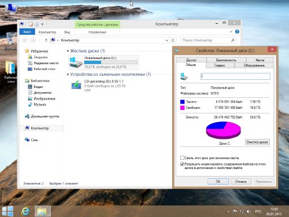Screen dimensions: 289x217
Task: Expand the ribbon with the chevron
Action: pyautogui.click(x=231, y=32)
